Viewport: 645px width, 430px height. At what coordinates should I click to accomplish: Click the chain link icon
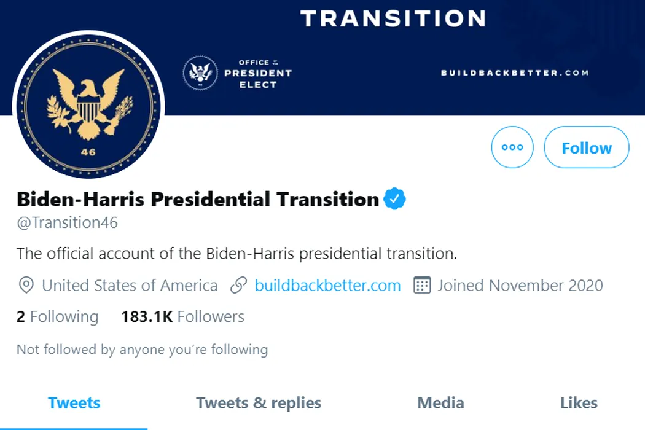238,285
